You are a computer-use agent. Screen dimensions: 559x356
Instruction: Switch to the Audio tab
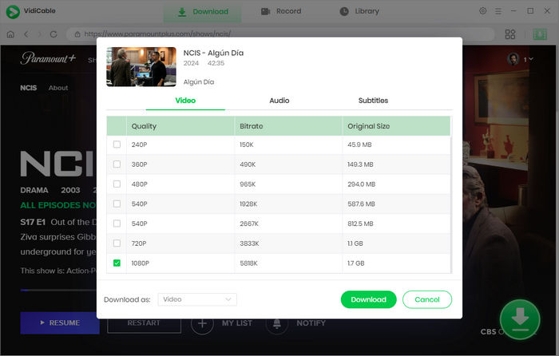coord(279,101)
